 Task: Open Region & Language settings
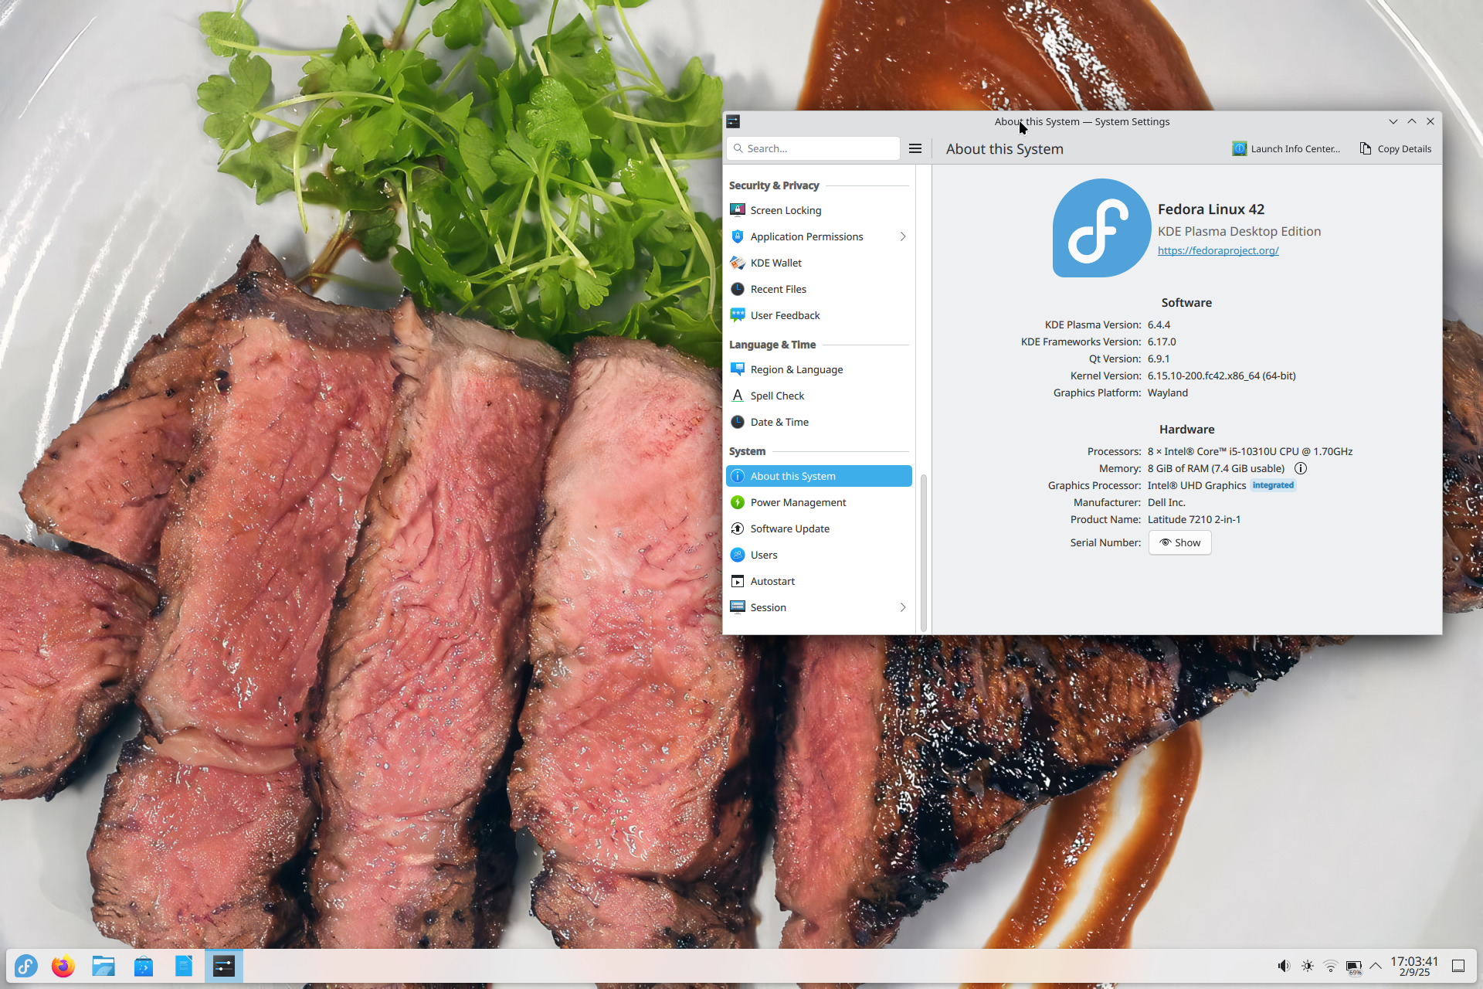[796, 369]
